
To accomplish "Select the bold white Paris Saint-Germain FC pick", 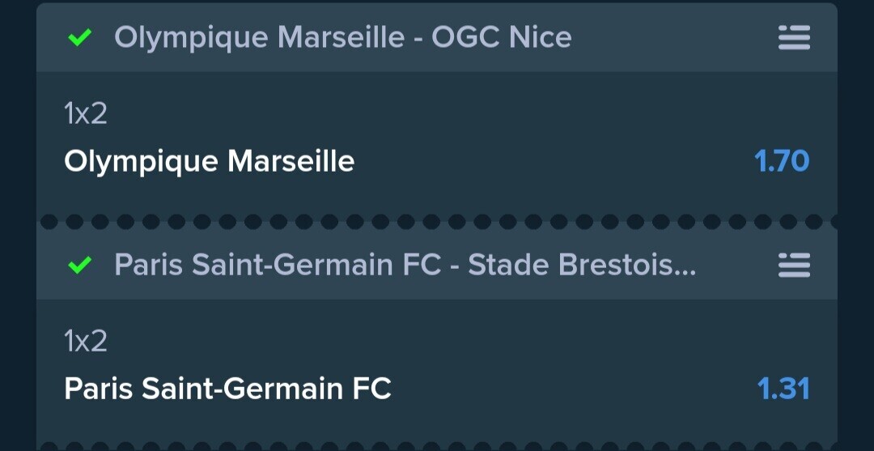I will [227, 389].
